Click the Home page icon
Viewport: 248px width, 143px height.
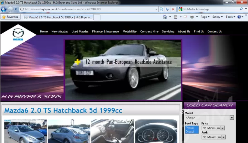pos(165,17)
